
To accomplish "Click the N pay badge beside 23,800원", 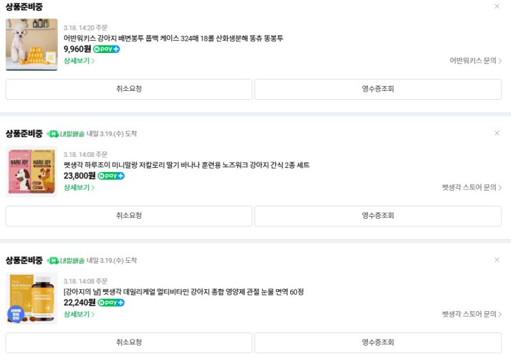I will (111, 176).
